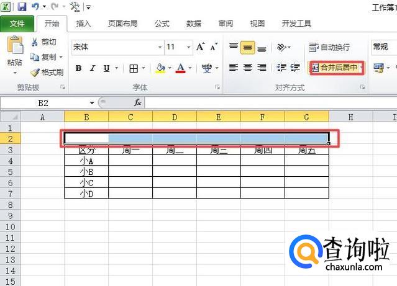Screen dimensions: 397x286
Task: Switch to the 开发工具 Developer tab
Action: click(x=296, y=24)
